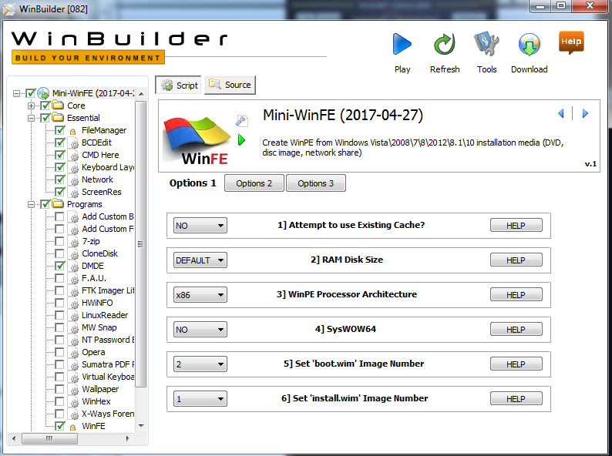612x456 pixels.
Task: Click the gear script icon next to BCDEdit
Action: pos(73,143)
